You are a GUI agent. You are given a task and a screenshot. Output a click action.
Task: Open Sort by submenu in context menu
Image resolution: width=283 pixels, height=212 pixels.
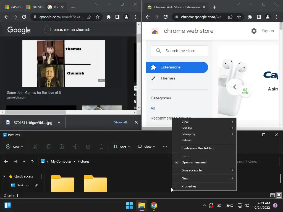(204, 128)
